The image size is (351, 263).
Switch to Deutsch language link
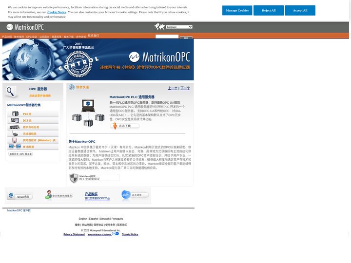(105, 219)
